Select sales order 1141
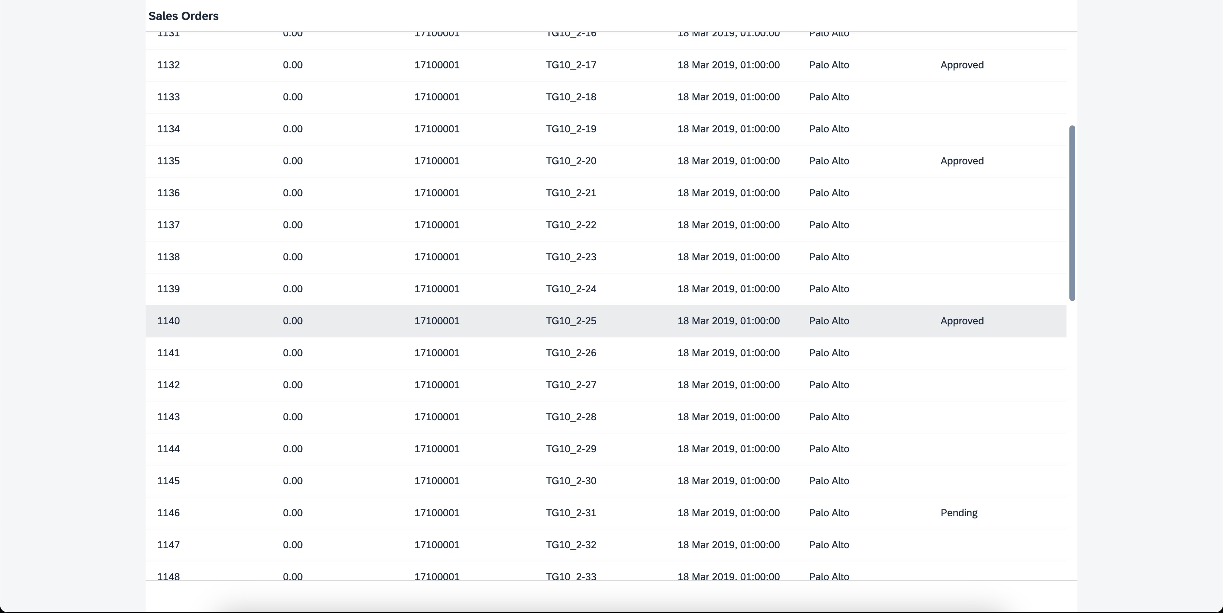Viewport: 1223px width, 613px height. coord(169,353)
